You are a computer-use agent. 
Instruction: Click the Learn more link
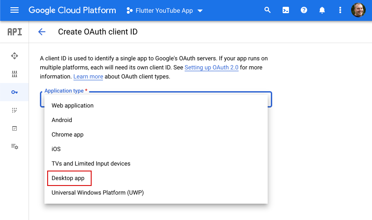[x=88, y=77]
